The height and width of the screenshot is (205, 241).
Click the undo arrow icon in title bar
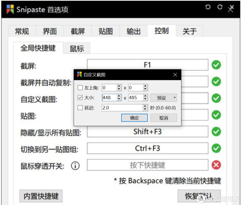pyautogui.click(x=208, y=7)
